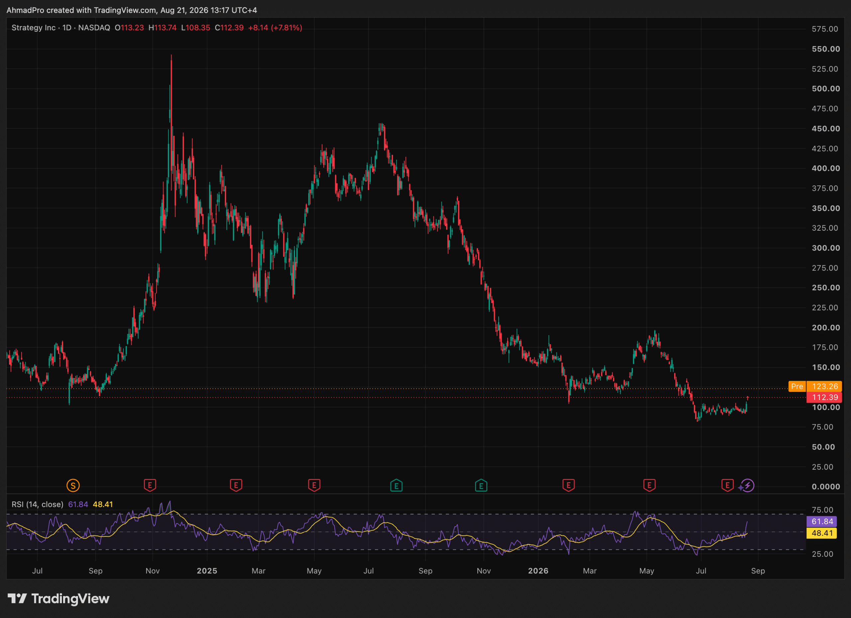Select the open value "O113.23"
Image resolution: width=851 pixels, height=618 pixels.
point(129,28)
